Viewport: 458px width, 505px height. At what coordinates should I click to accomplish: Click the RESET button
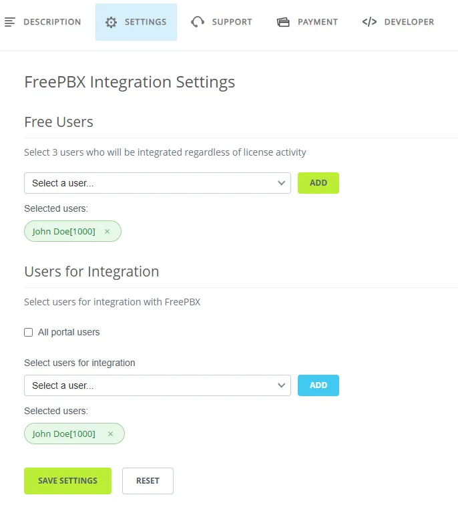pyautogui.click(x=148, y=481)
